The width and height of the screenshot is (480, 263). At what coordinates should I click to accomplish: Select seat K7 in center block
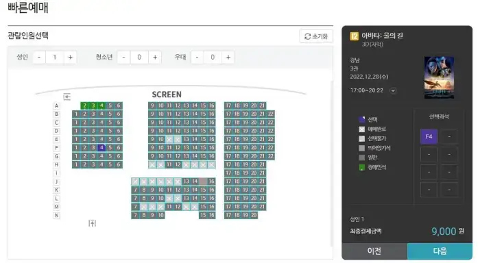point(135,190)
